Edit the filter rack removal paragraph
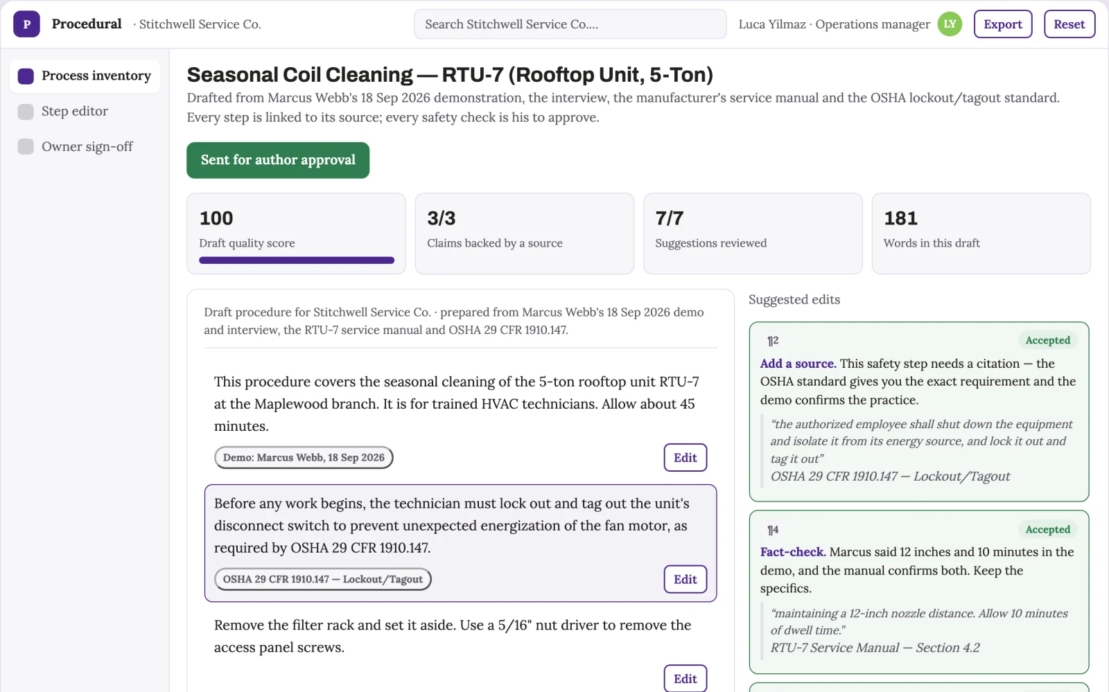The image size is (1109, 692). tap(685, 678)
